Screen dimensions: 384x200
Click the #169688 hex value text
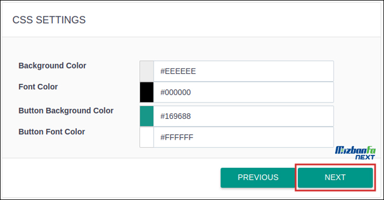click(x=176, y=116)
